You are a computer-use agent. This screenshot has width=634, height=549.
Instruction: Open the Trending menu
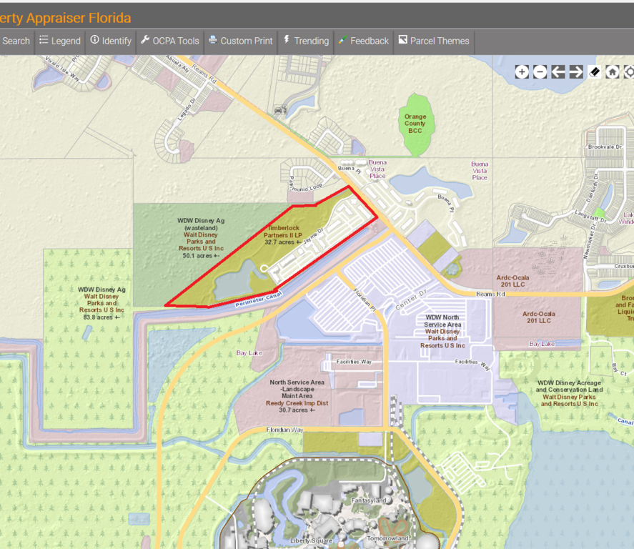pos(305,41)
